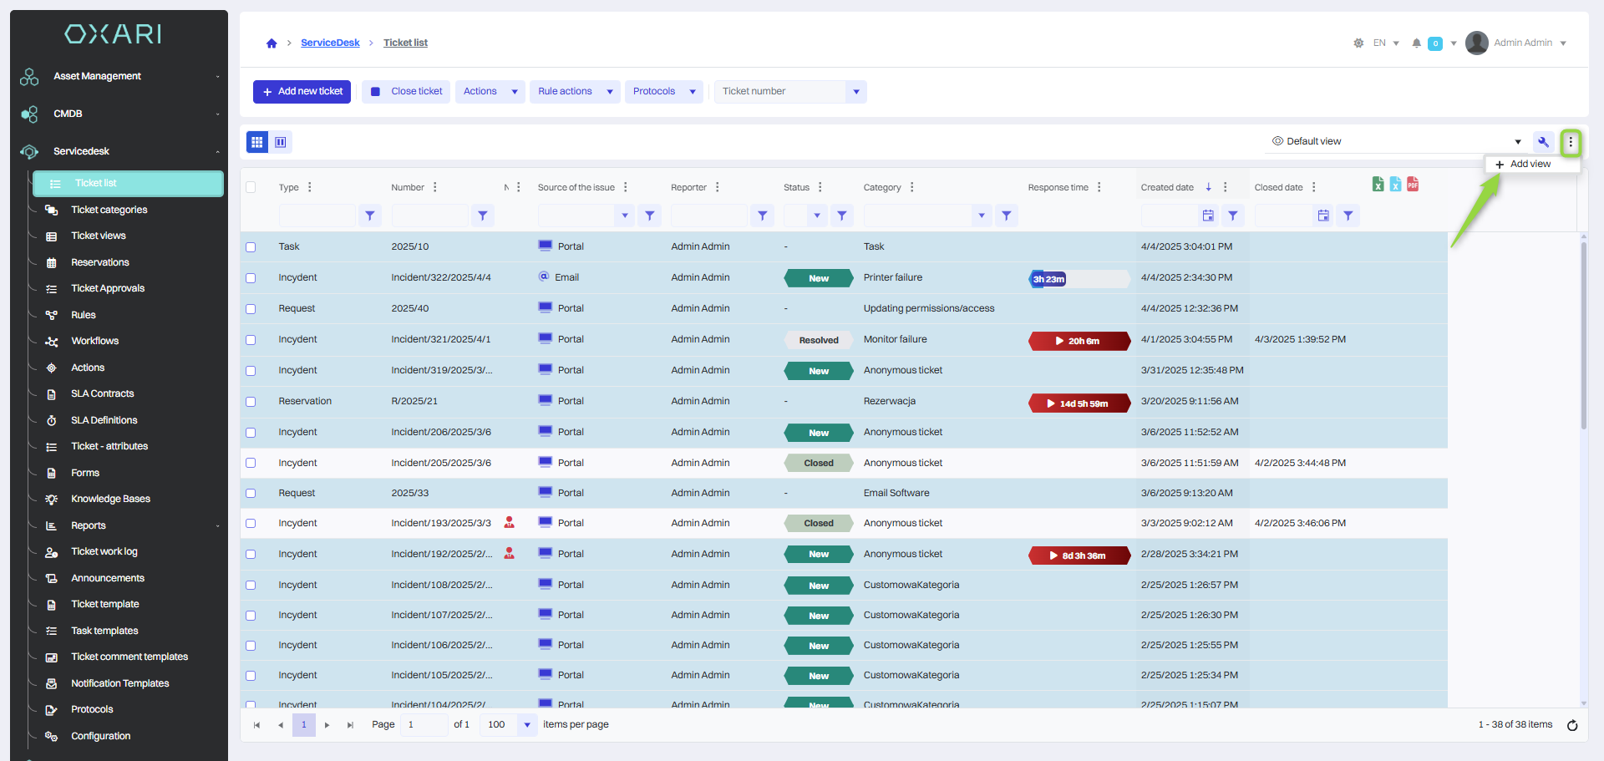Choose Add view from menu

pyautogui.click(x=1530, y=165)
